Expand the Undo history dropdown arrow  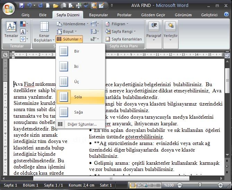pyautogui.click(x=35, y=6)
